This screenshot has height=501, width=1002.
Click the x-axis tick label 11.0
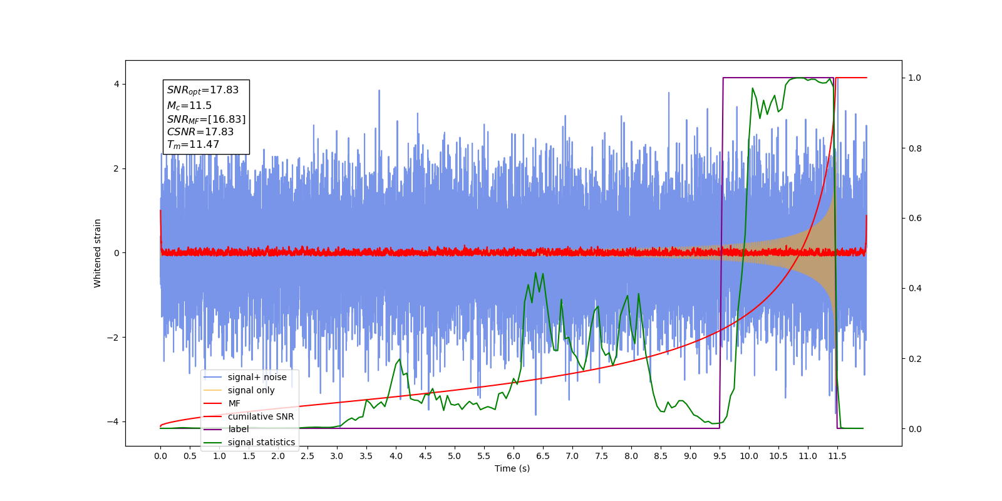(x=808, y=456)
